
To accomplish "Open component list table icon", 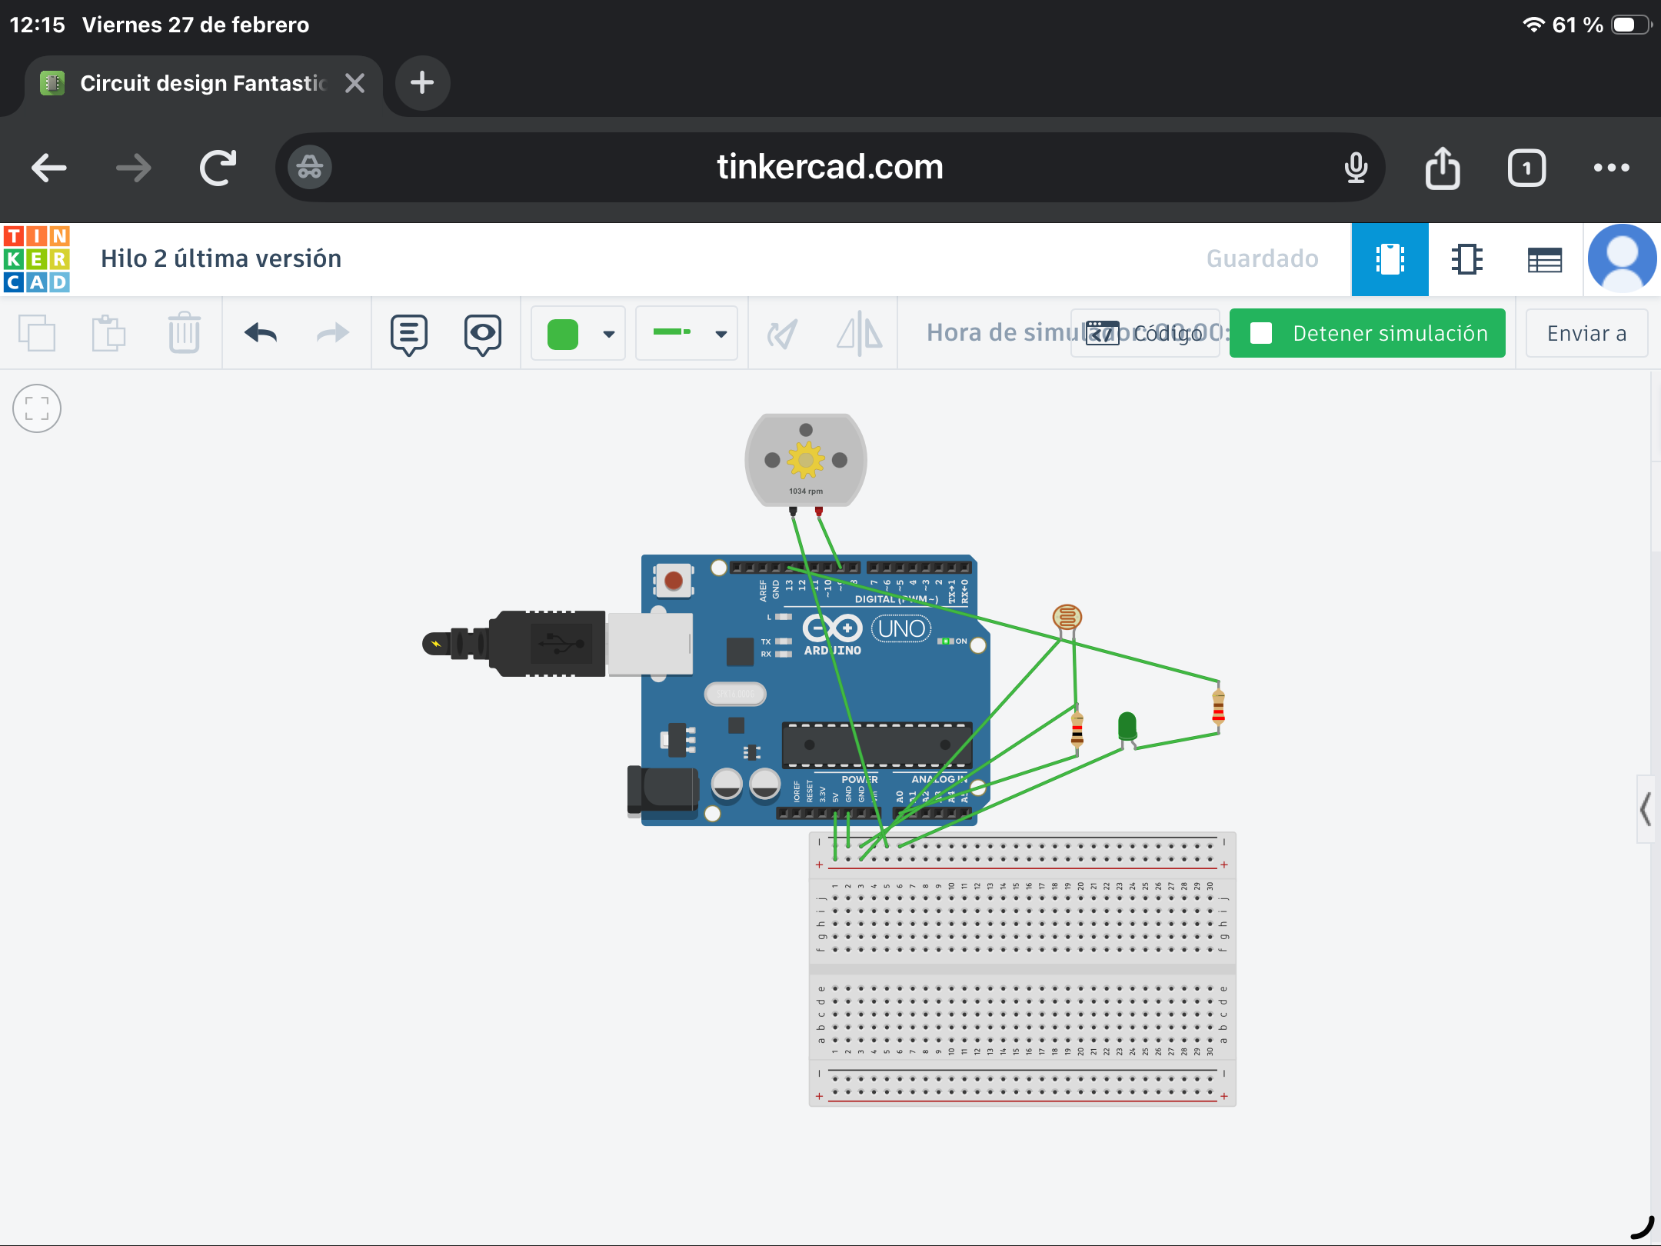I will pyautogui.click(x=1544, y=259).
